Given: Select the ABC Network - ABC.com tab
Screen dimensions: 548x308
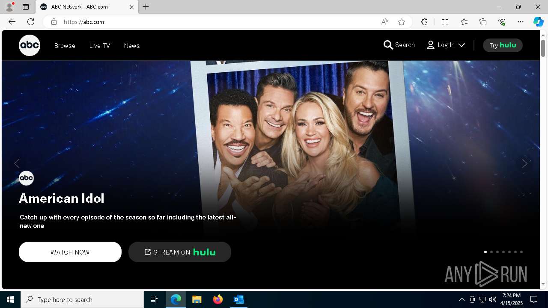Looking at the screenshot, I should (x=87, y=7).
